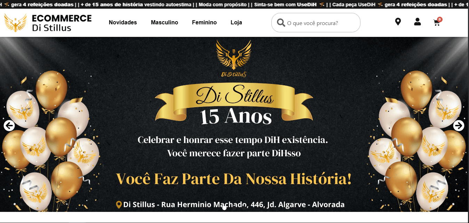Open the Feminino menu

click(204, 23)
